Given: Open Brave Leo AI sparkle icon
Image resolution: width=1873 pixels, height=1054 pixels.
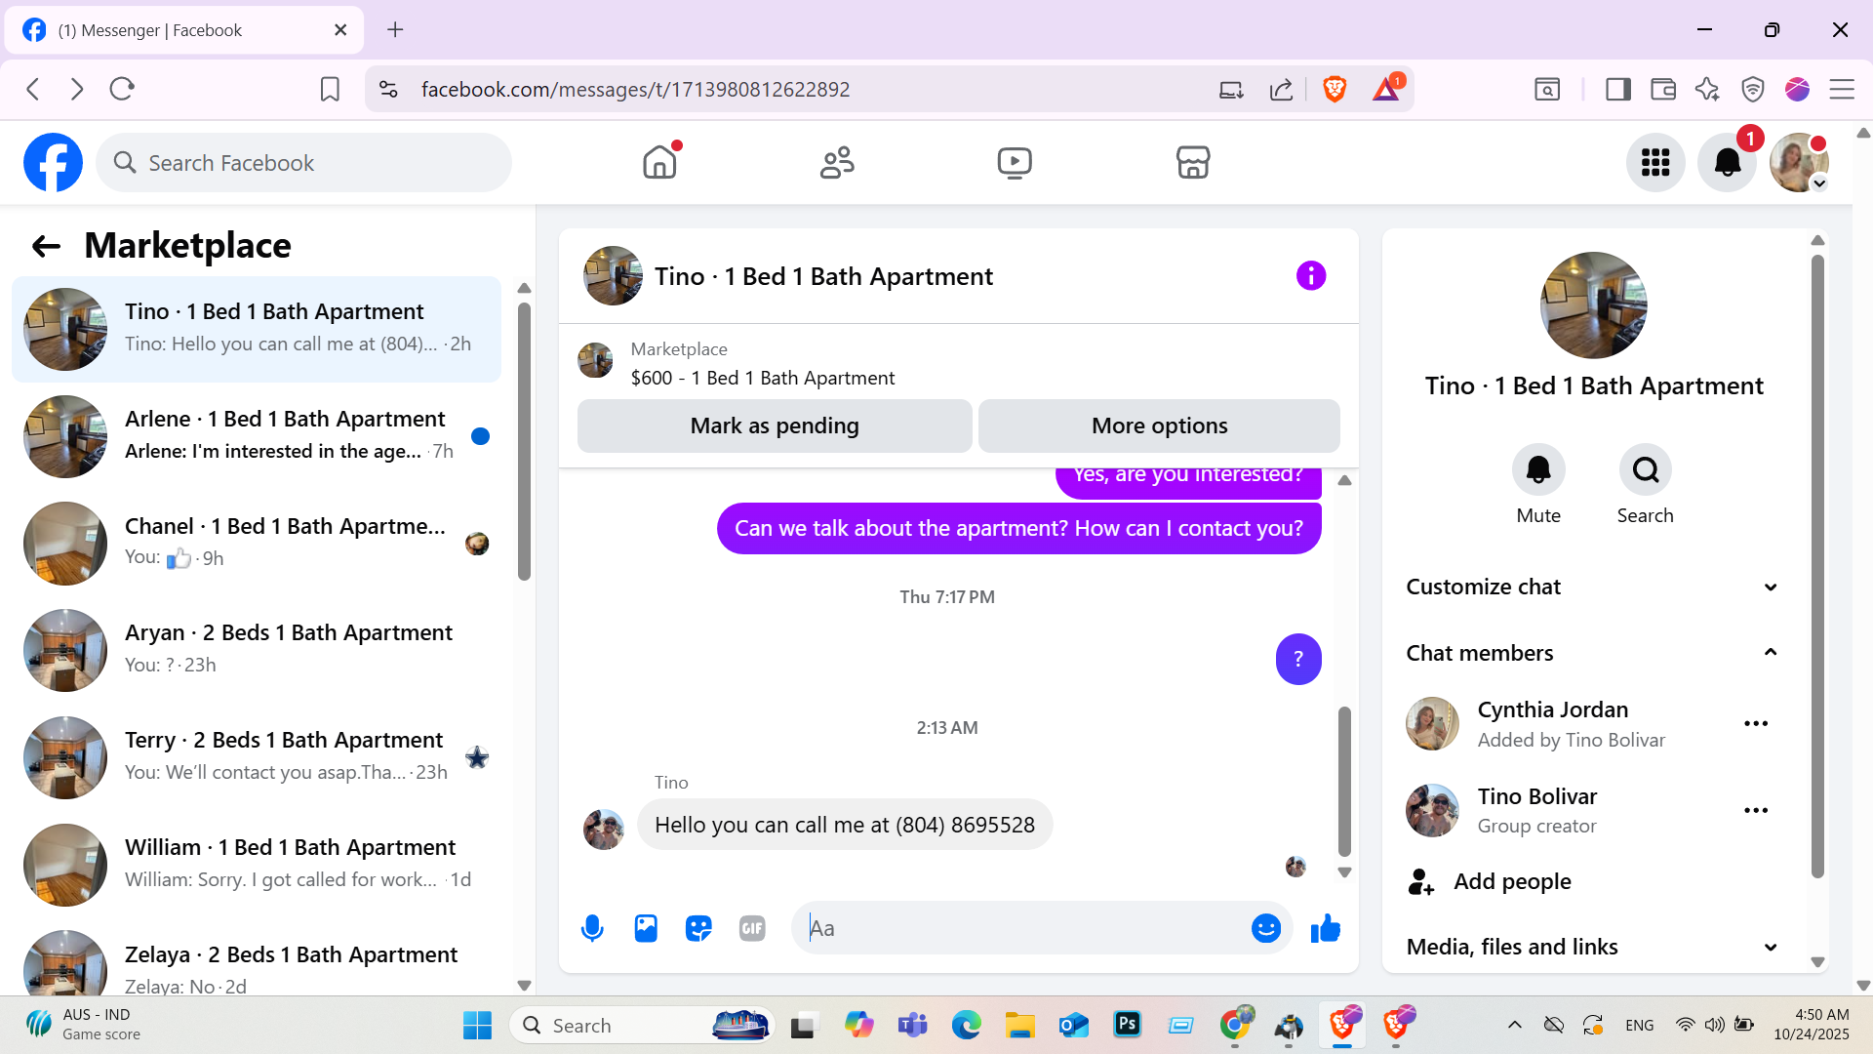Looking at the screenshot, I should [1707, 90].
